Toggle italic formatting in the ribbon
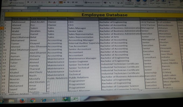Viewport: 183px width, 107px height. [x=31, y=2]
